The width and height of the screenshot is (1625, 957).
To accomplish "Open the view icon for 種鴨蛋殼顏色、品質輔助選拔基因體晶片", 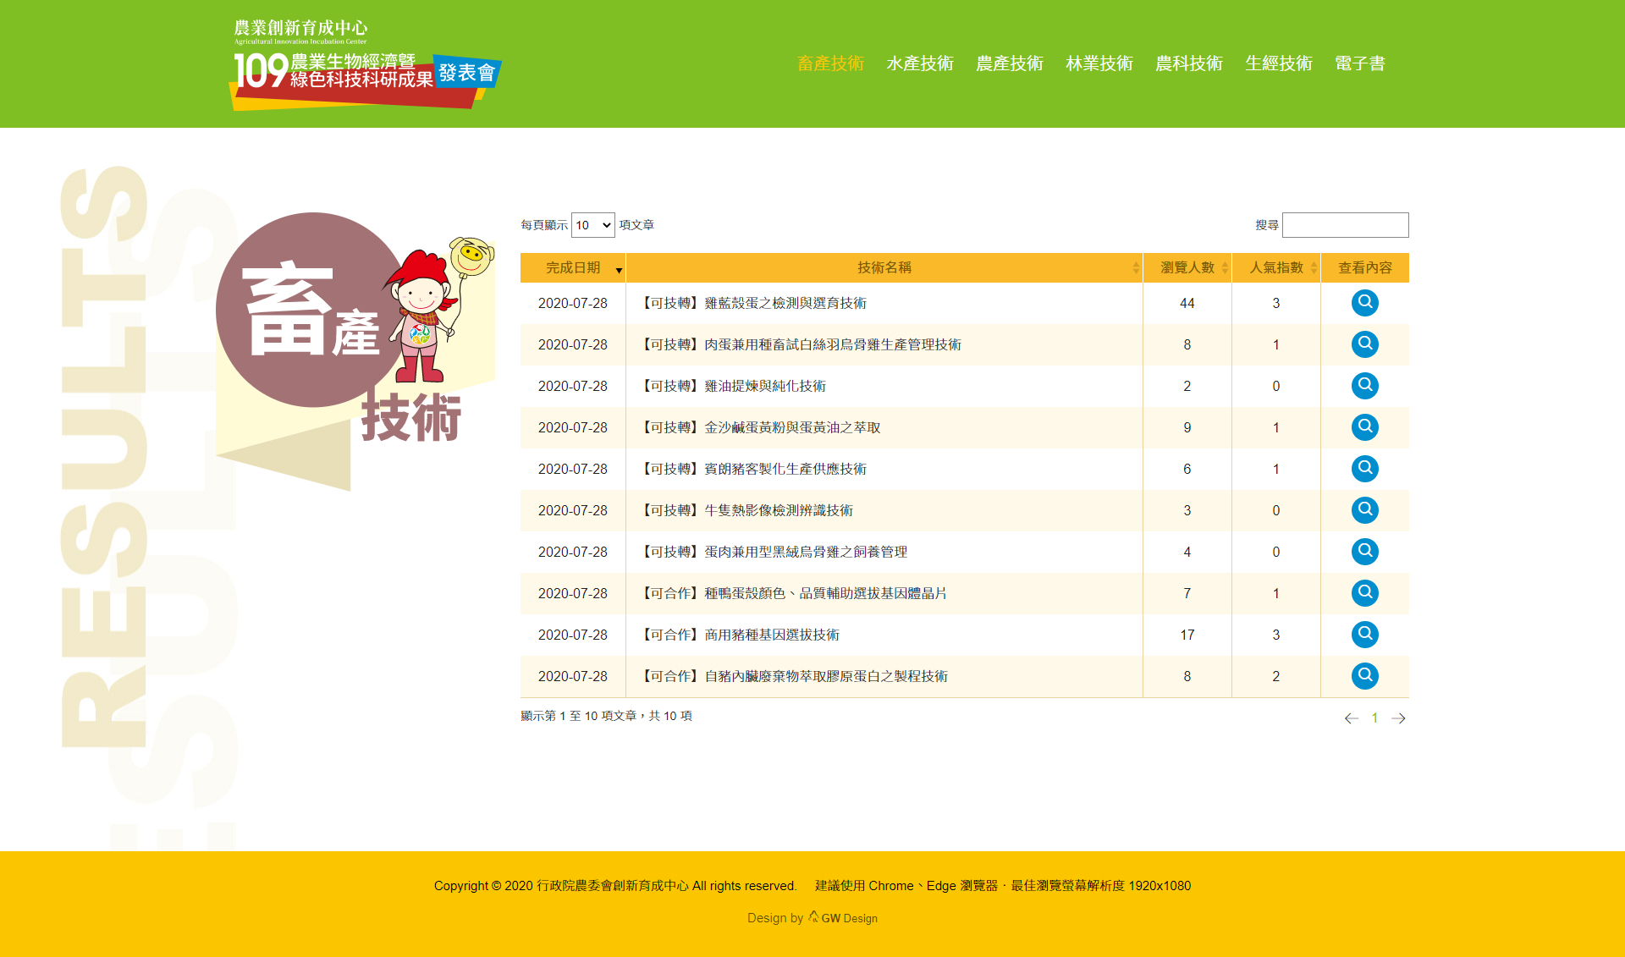I will pyautogui.click(x=1364, y=593).
